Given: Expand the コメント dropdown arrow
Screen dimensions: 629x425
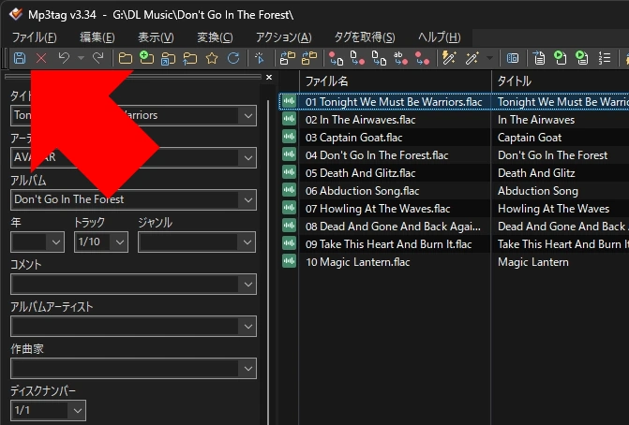Looking at the screenshot, I should [247, 285].
